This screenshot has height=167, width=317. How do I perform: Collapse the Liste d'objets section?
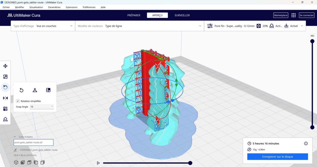pos(15,137)
